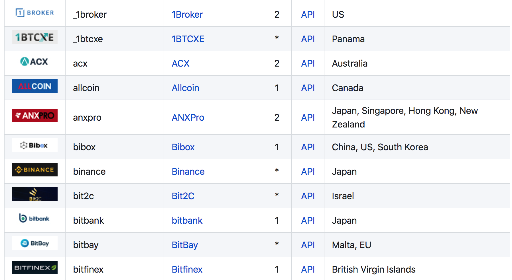Click the Bibox logo icon
Screen dimensions: 512x280
click(35, 145)
